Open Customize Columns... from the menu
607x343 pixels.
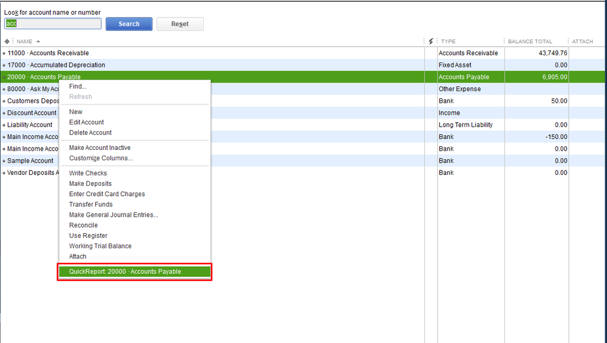[x=101, y=158]
